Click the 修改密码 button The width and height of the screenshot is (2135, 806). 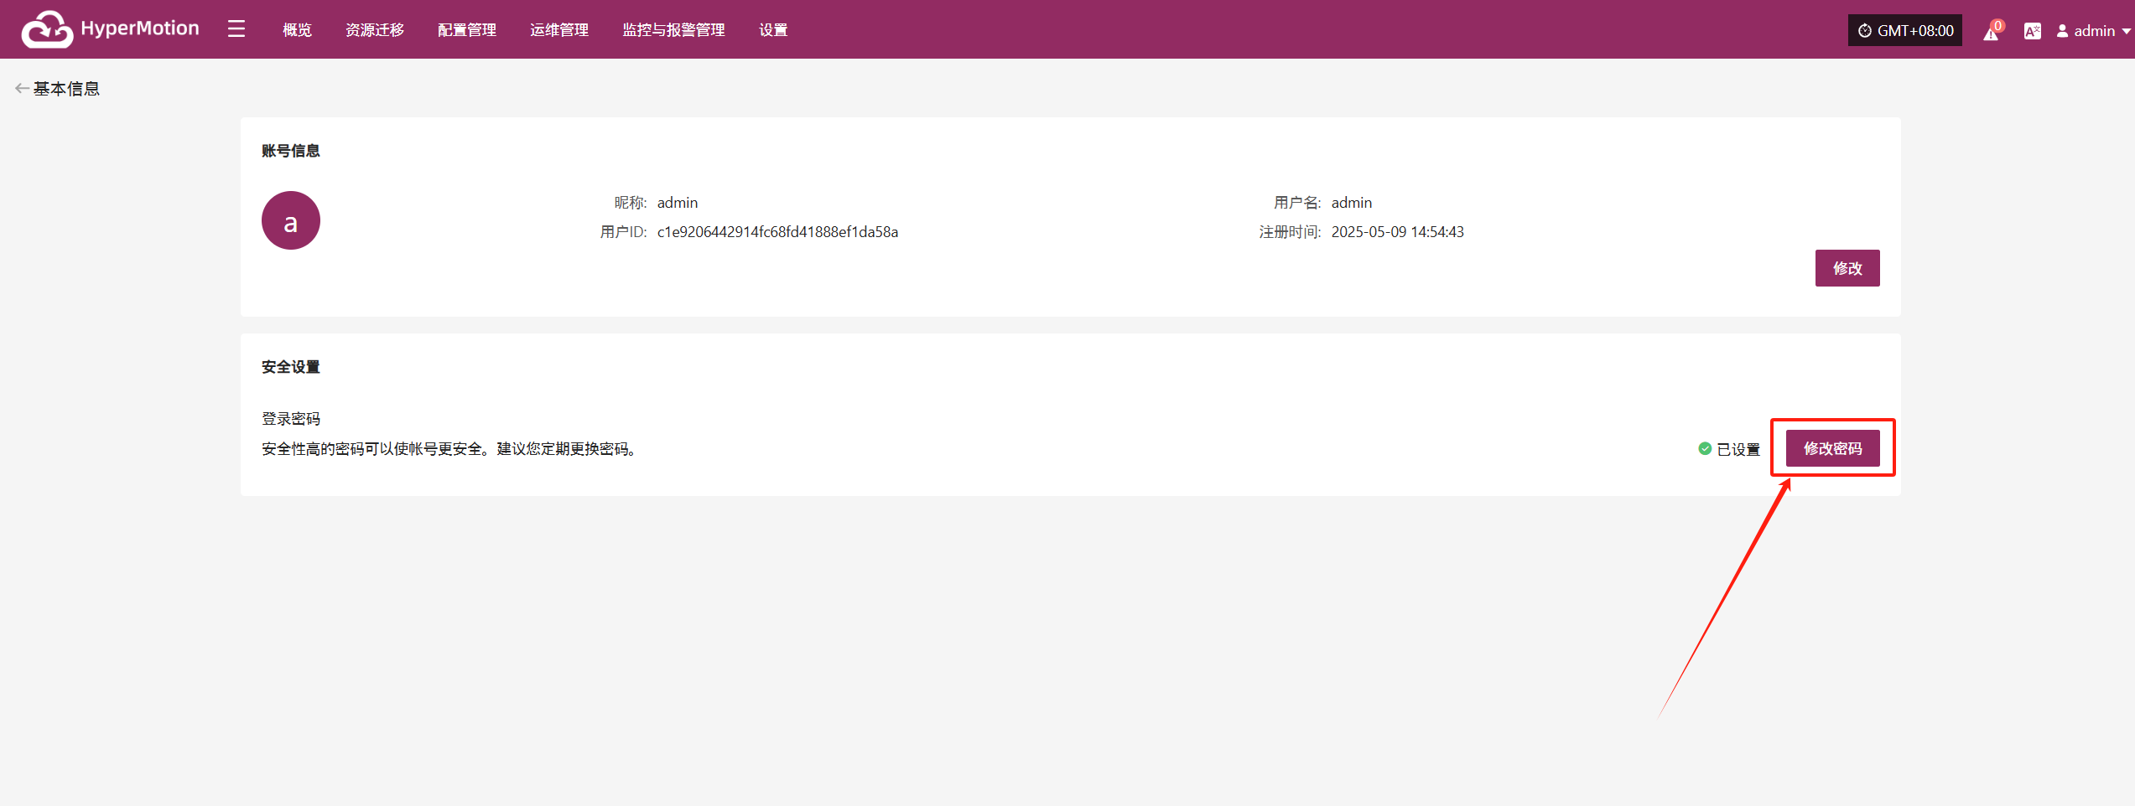[1833, 448]
